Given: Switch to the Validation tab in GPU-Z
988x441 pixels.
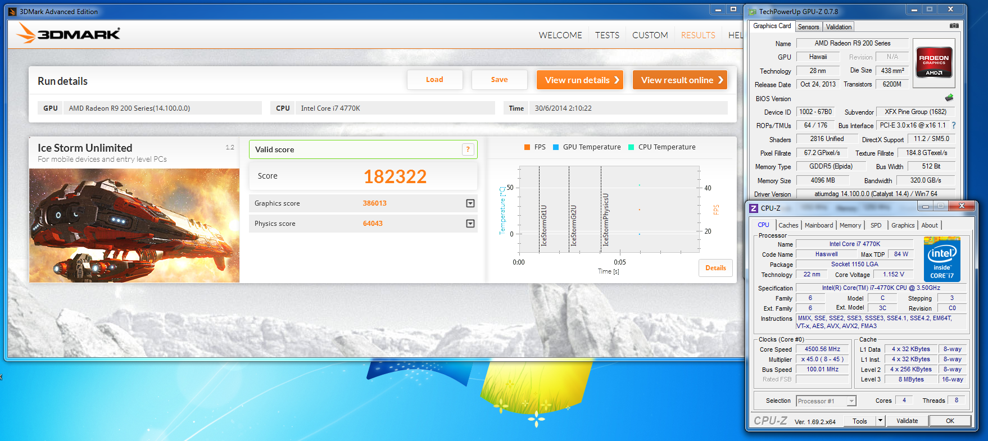Looking at the screenshot, I should click(839, 27).
